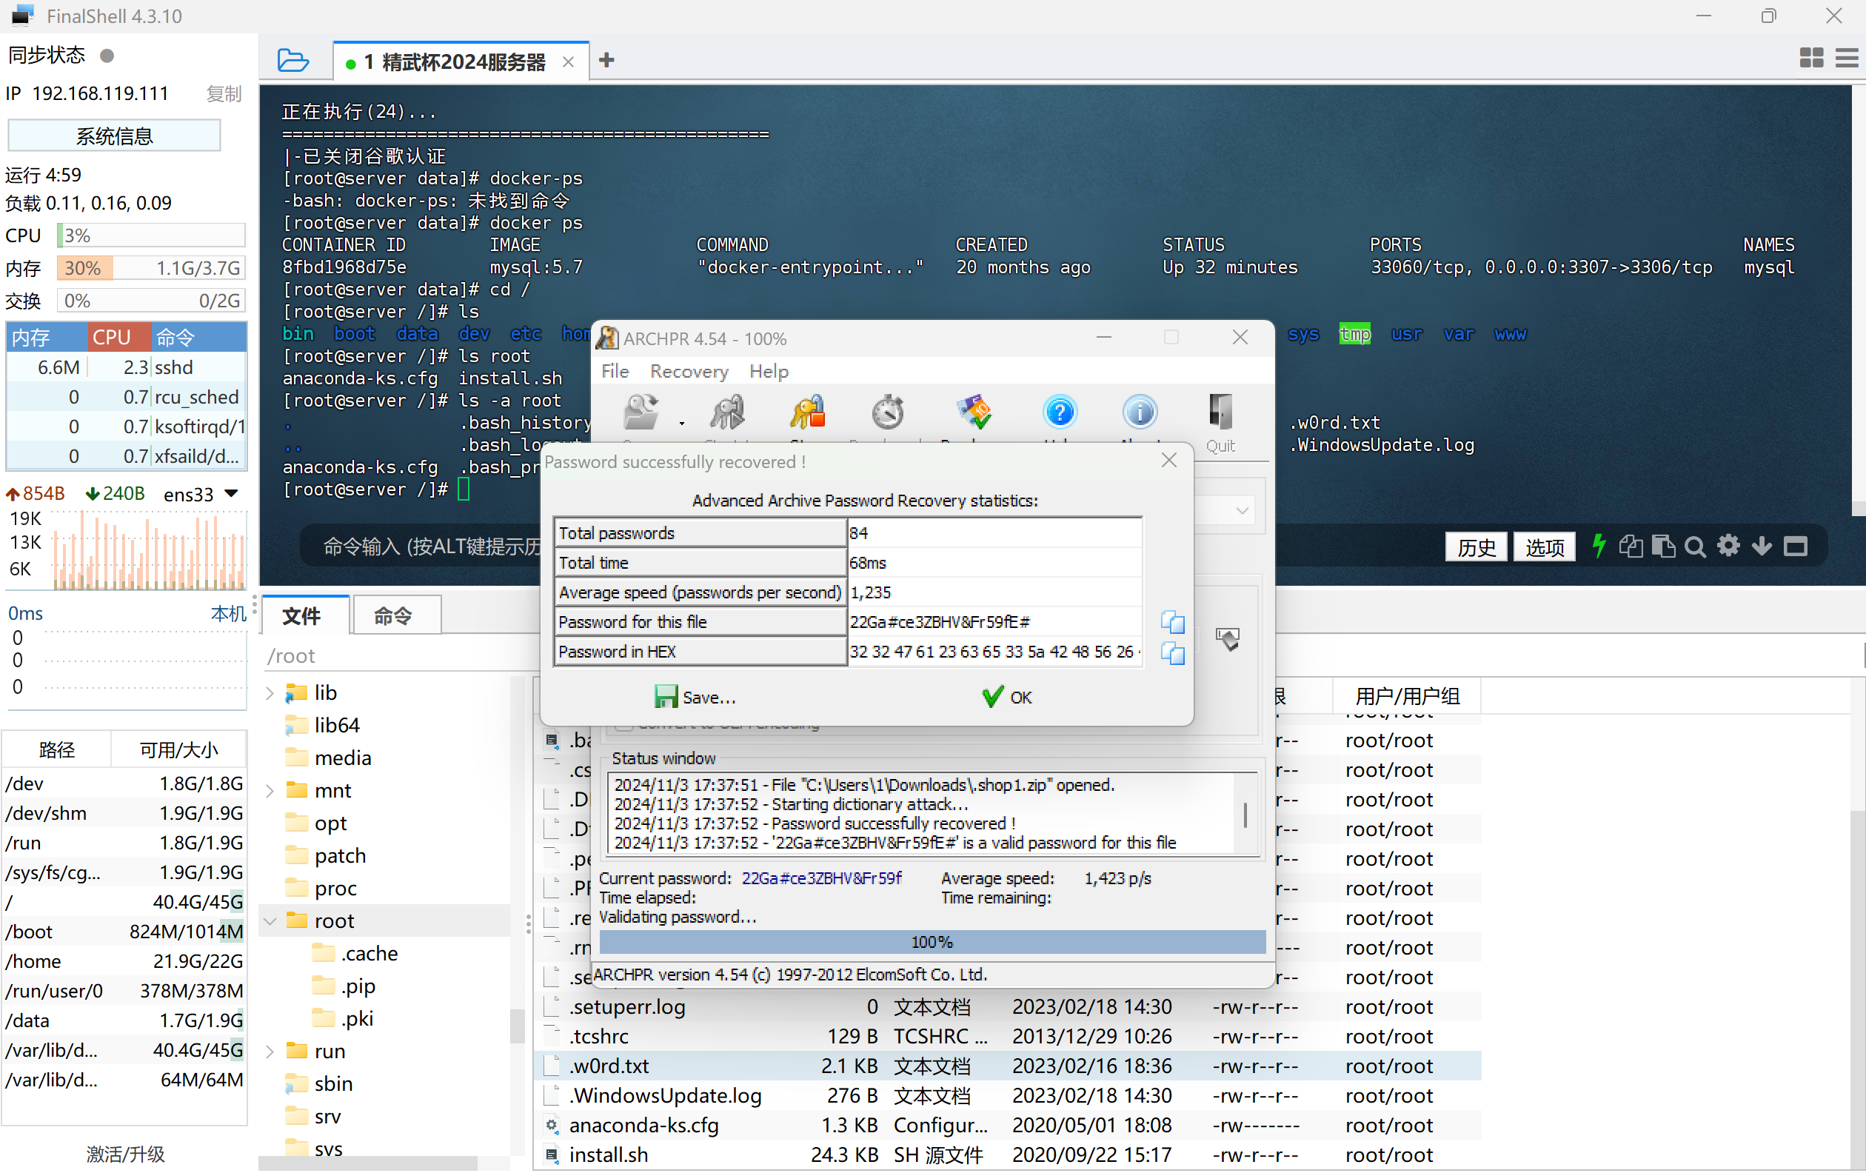
Task: Click ARCHPR Benchmark stopwatch icon
Action: (888, 412)
